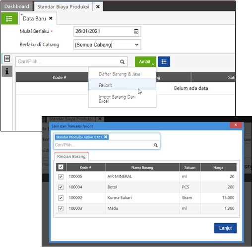This screenshot has height=247, width=252.
Task: Toggle the Kurma Sukari row checkbox
Action: tap(61, 198)
